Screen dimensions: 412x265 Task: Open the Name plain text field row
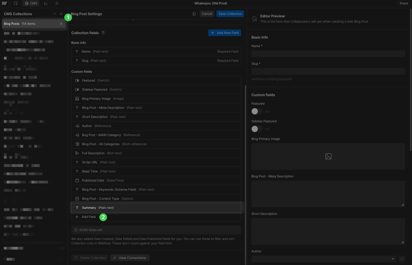156,52
